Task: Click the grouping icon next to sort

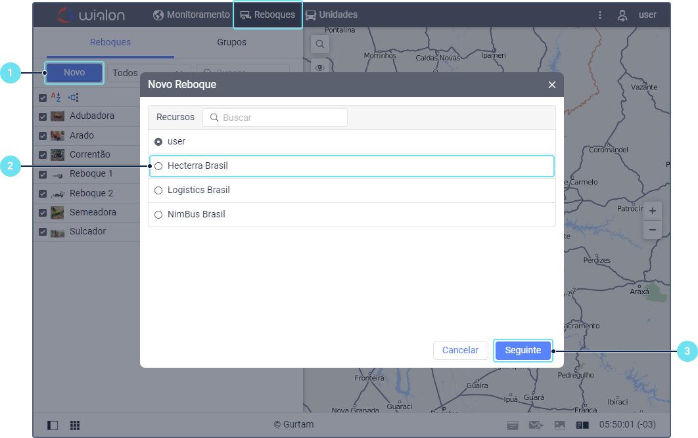Action: (x=73, y=97)
